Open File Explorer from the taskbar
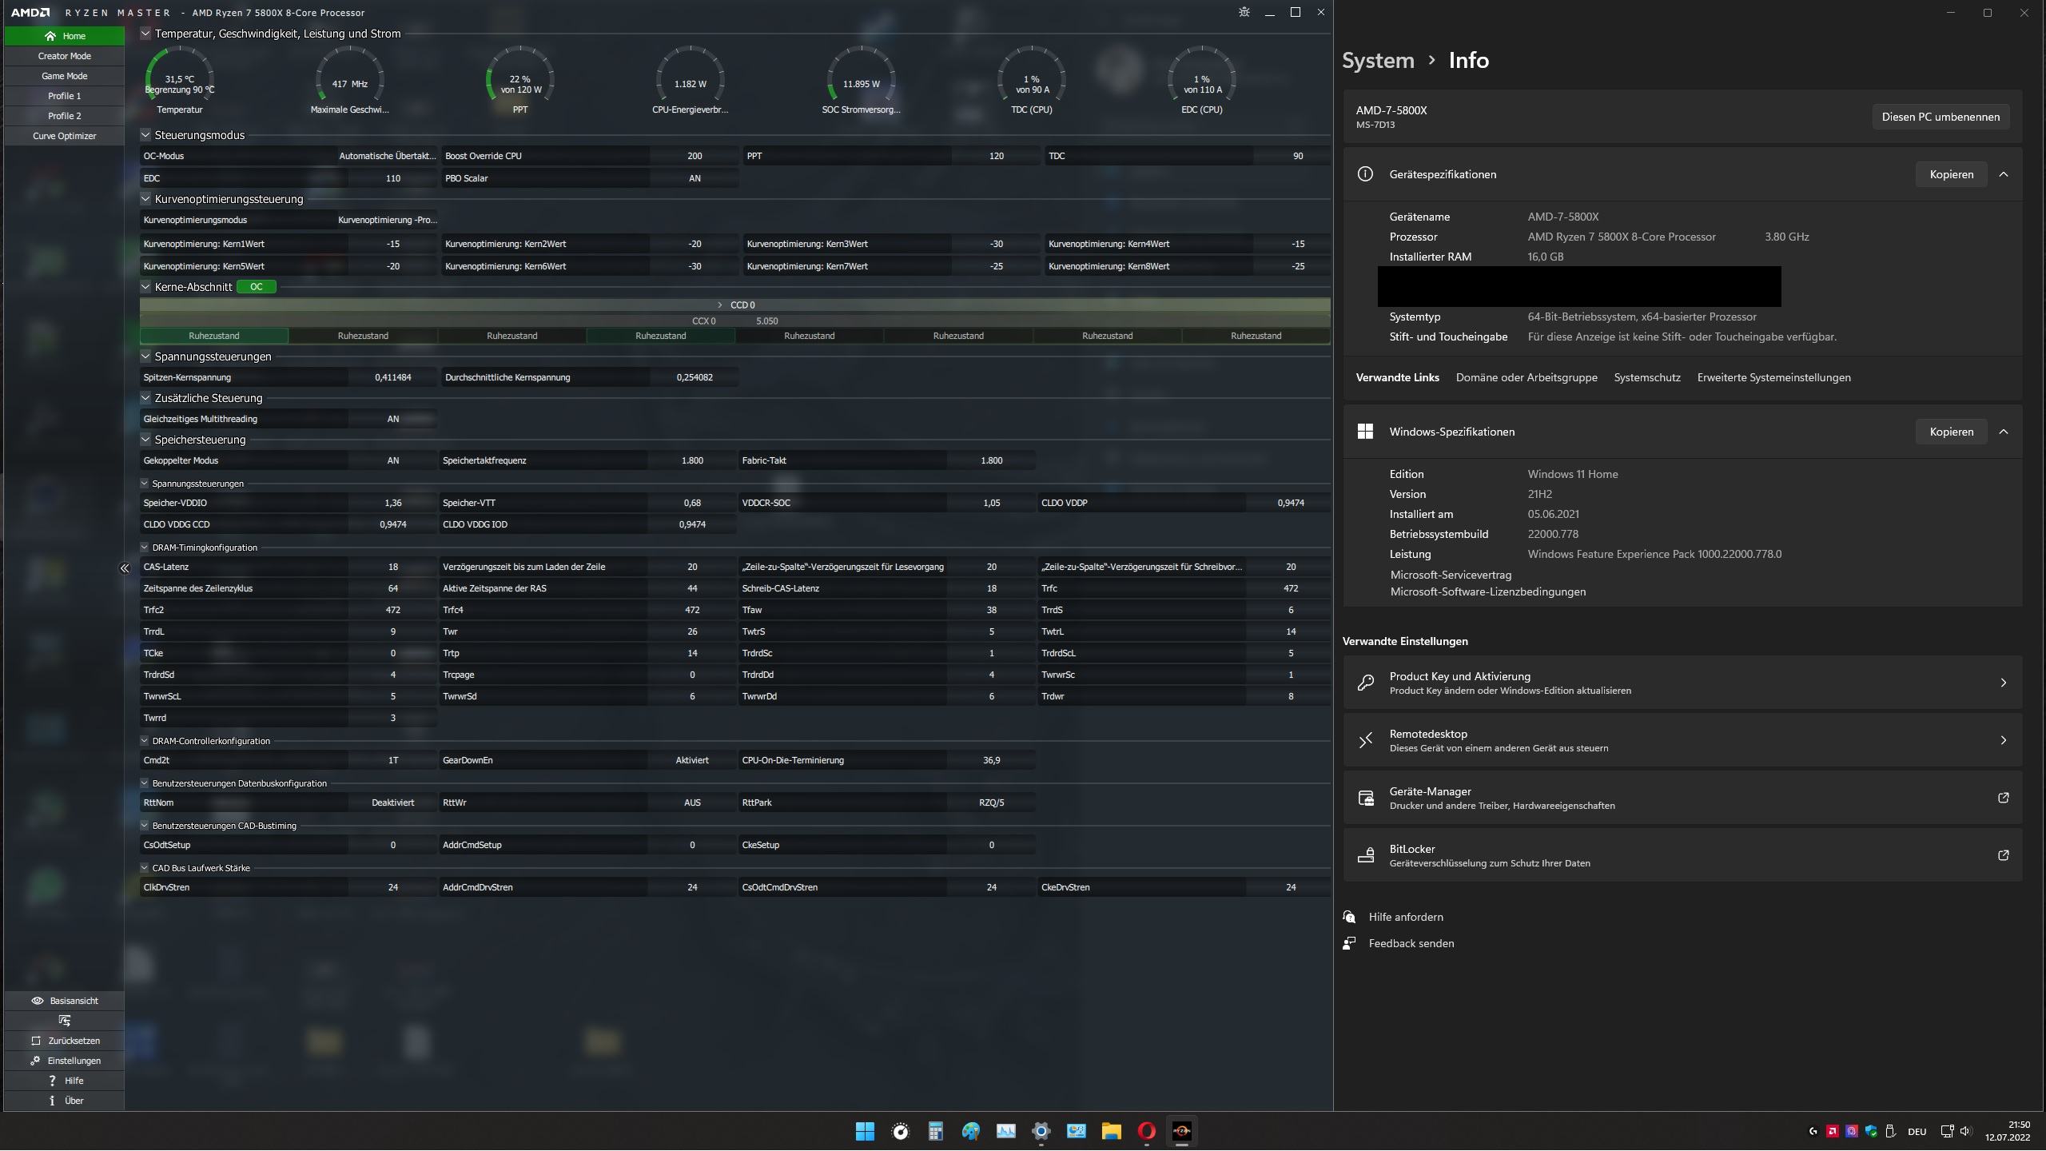This screenshot has height=1151, width=2046. (x=1111, y=1131)
